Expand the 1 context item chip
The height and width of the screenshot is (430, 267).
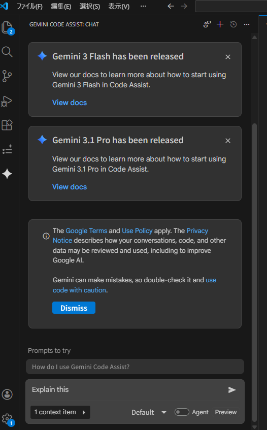pos(60,412)
